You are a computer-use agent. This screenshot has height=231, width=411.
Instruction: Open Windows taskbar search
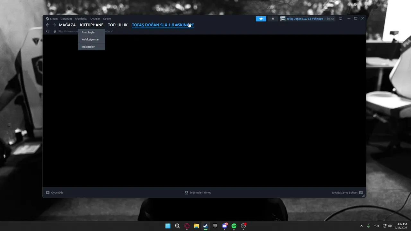(x=177, y=226)
